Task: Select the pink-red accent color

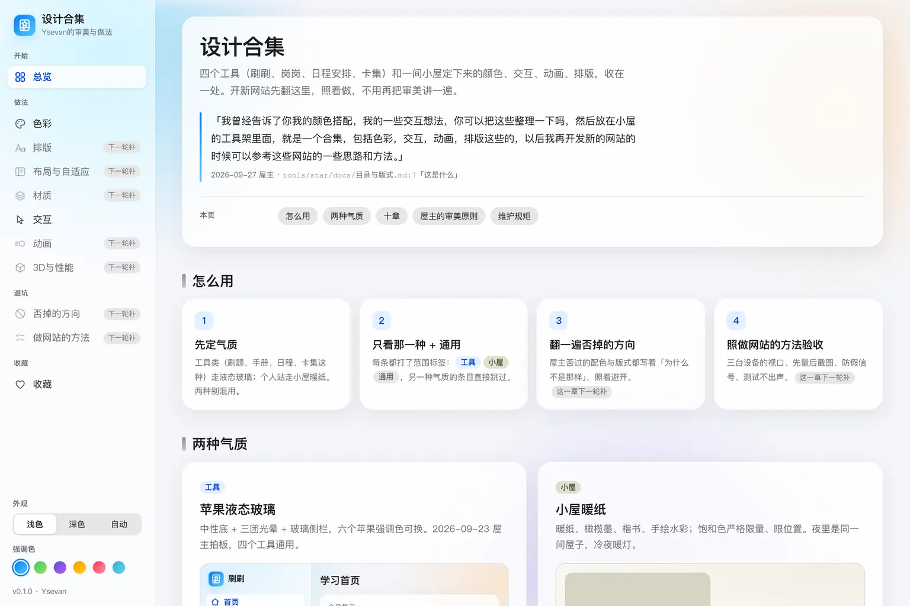Action: click(x=99, y=568)
